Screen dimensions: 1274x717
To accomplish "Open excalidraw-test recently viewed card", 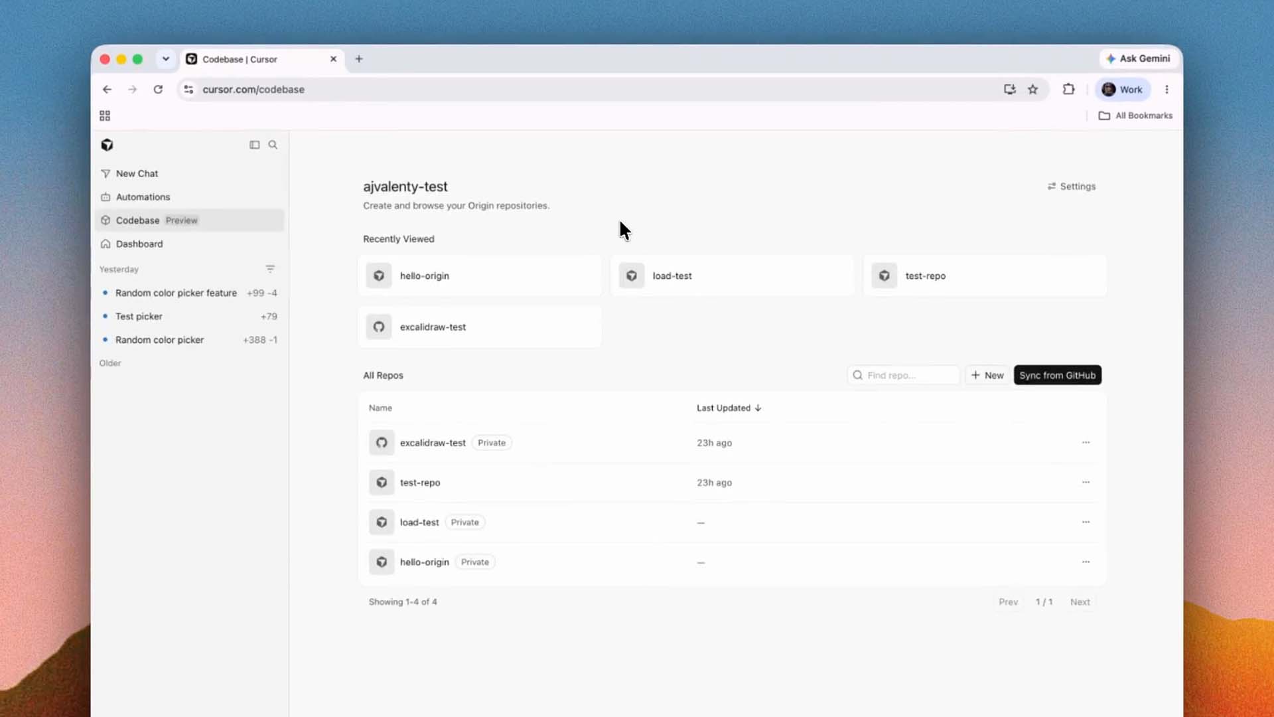I will 480,327.
